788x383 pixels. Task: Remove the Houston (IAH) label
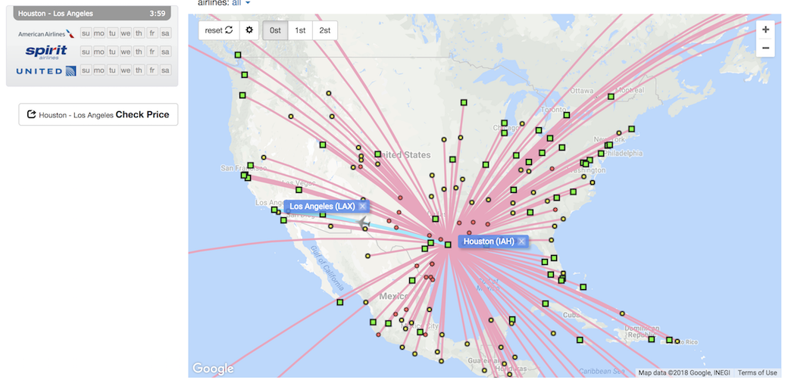[x=522, y=241]
